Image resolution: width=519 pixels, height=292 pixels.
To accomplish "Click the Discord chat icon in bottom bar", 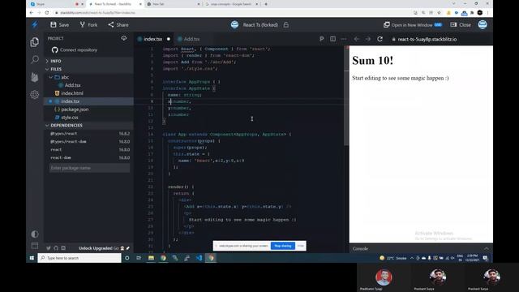I will [x=63, y=248].
